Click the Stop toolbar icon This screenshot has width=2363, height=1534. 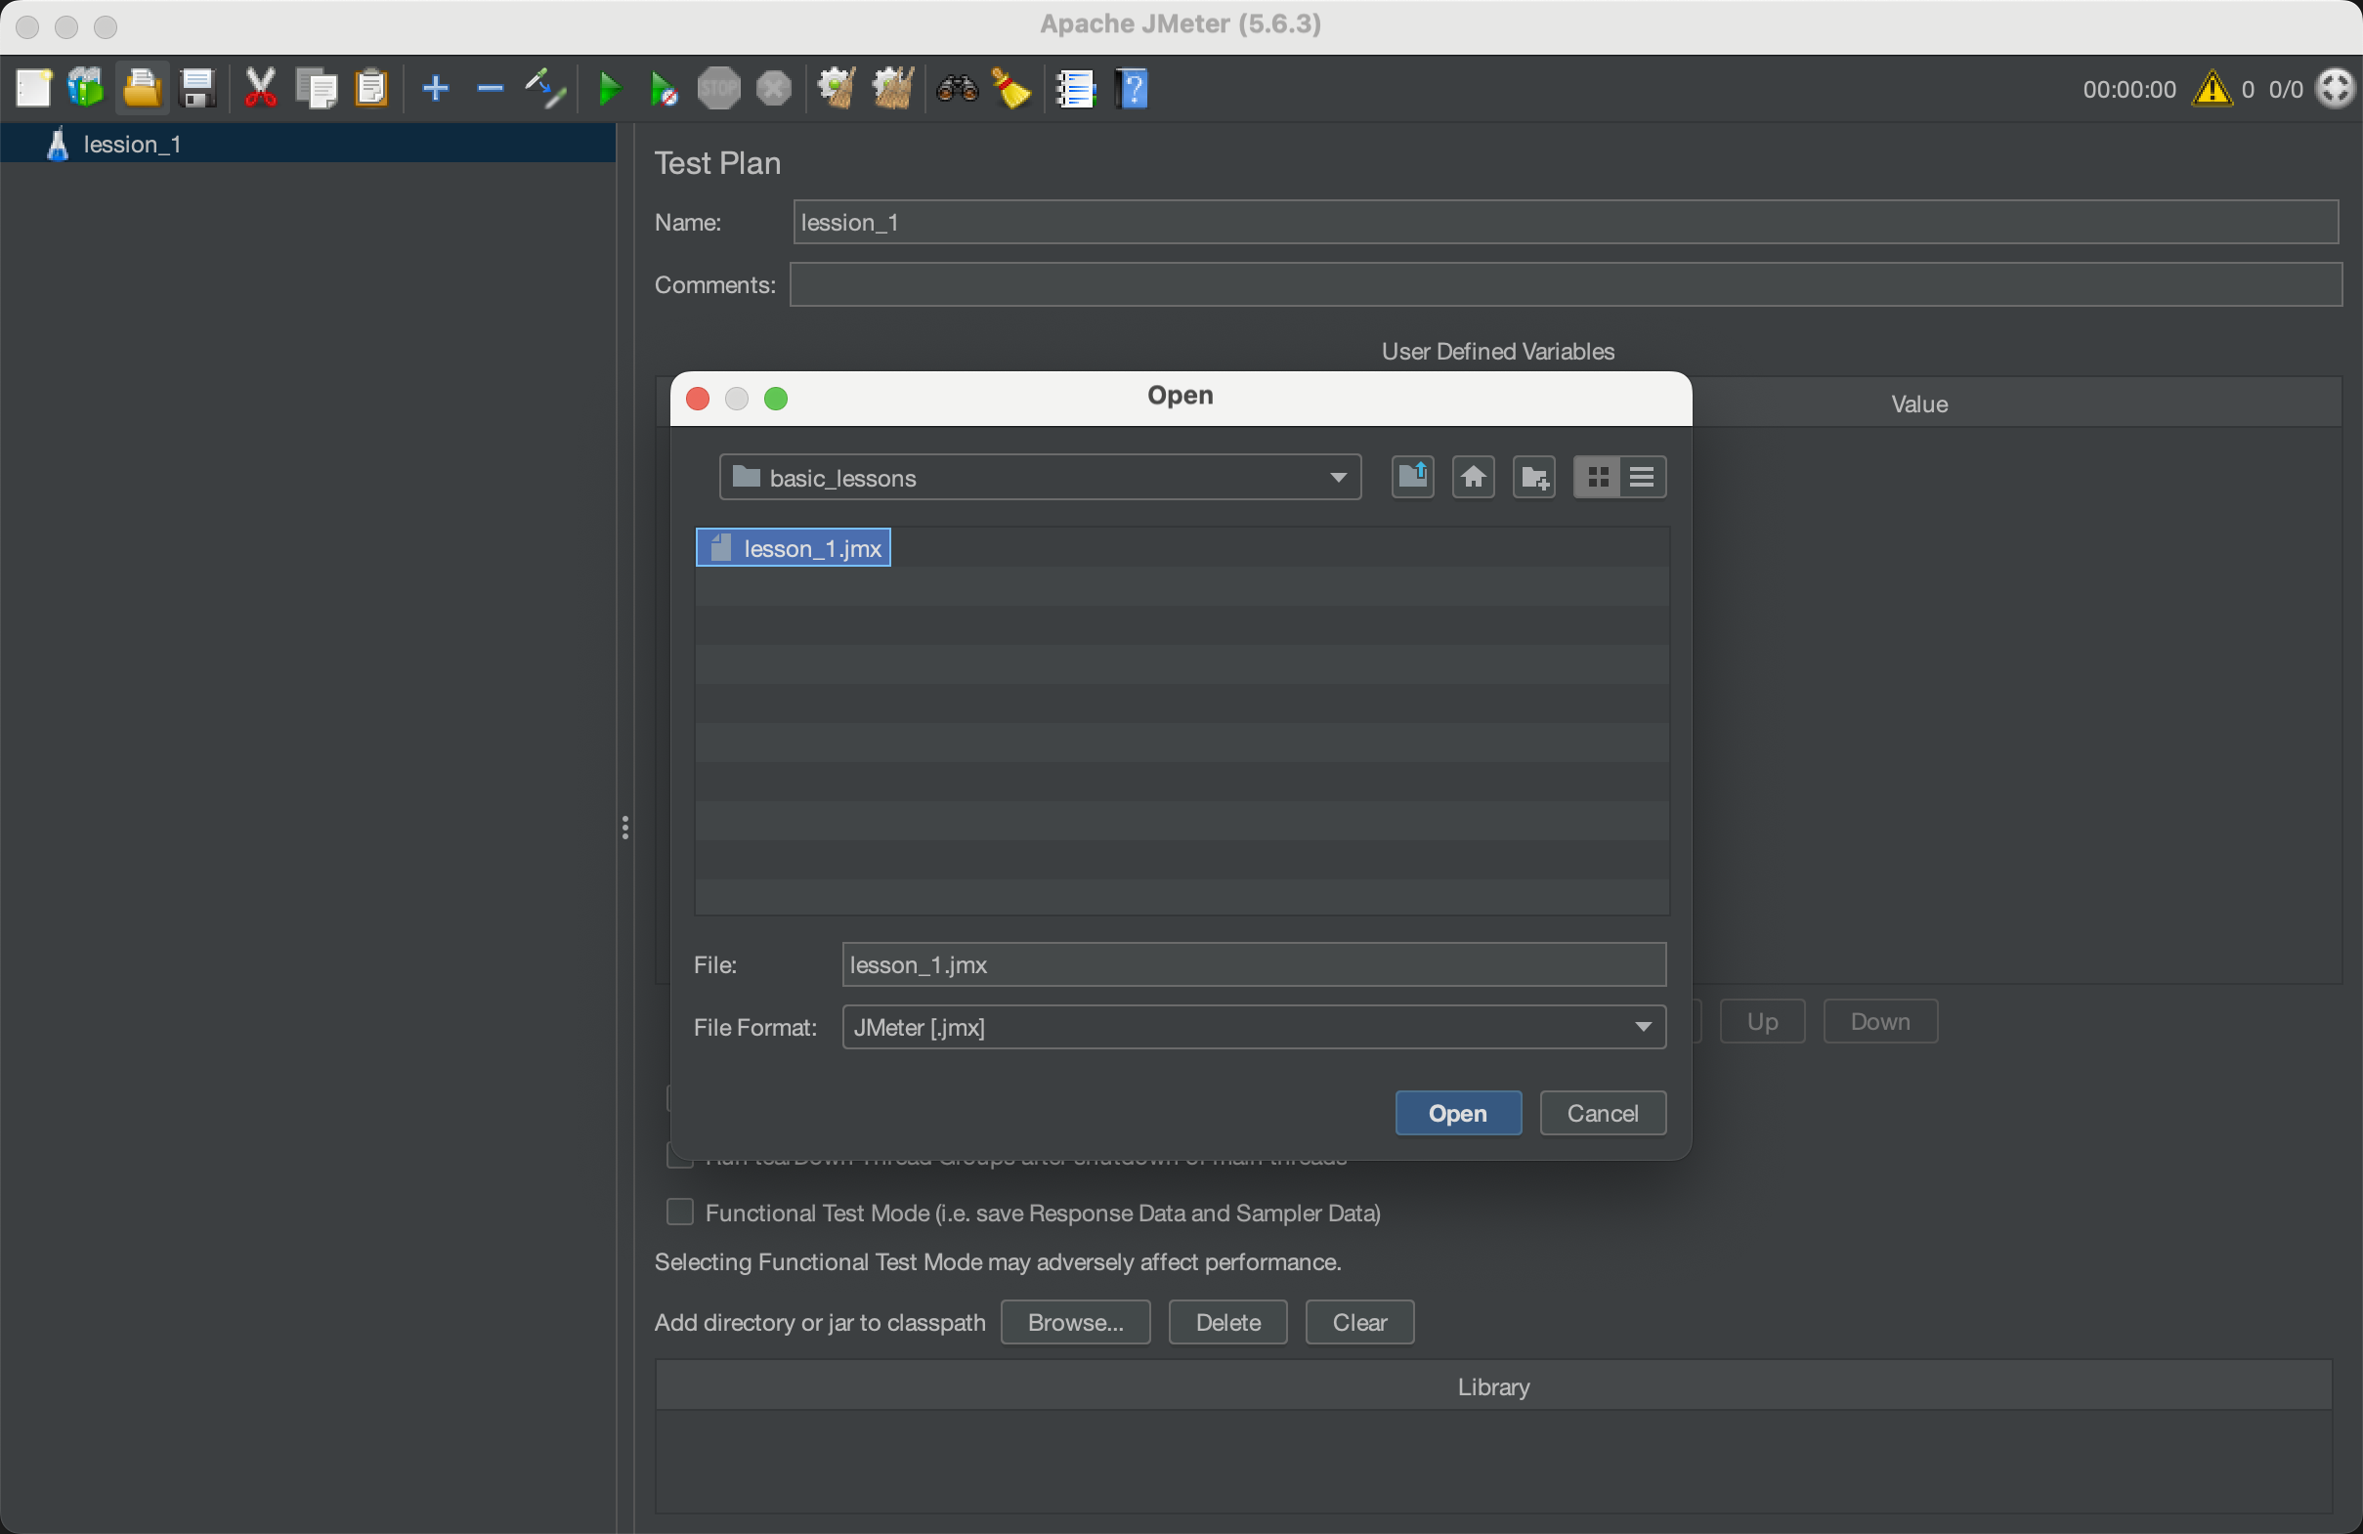[x=719, y=88]
